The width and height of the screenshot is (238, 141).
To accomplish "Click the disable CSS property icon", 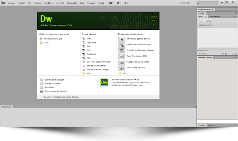I will click(x=232, y=54).
